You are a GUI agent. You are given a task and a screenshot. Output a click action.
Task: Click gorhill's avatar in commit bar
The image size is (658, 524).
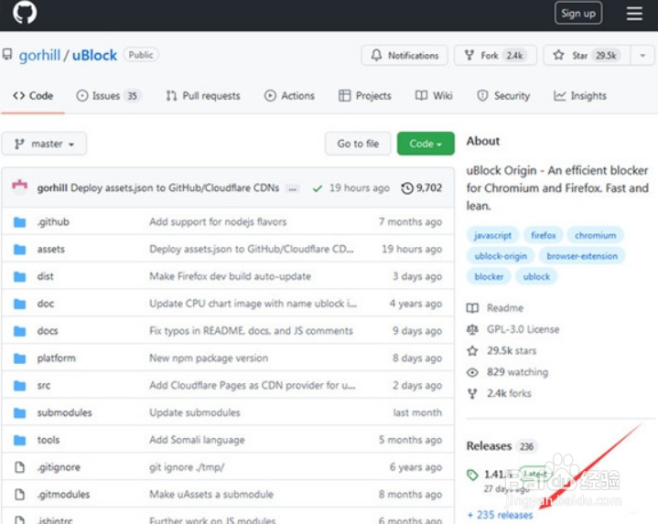click(19, 187)
